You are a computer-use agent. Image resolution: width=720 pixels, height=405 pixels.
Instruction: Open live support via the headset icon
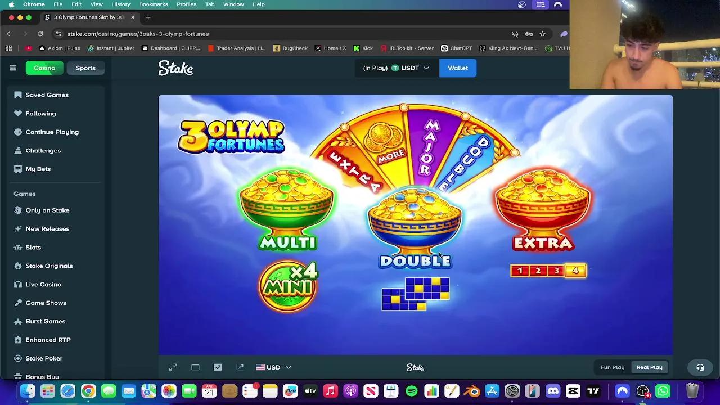click(x=700, y=367)
